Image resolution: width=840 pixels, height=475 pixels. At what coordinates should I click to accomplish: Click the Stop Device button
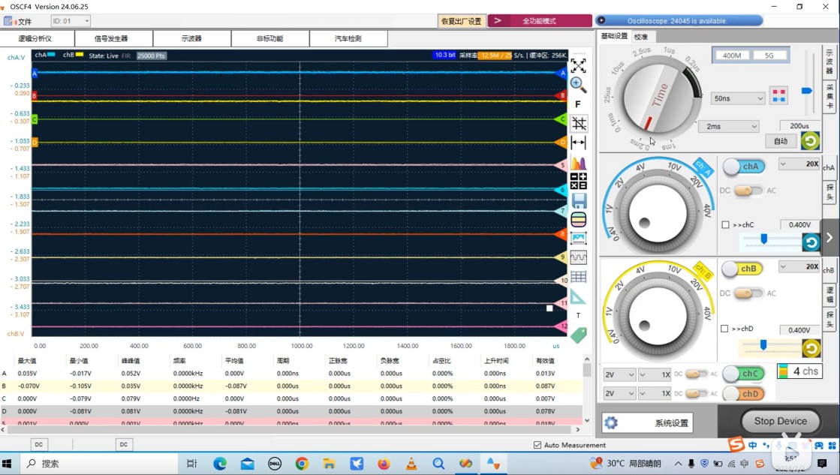point(781,421)
